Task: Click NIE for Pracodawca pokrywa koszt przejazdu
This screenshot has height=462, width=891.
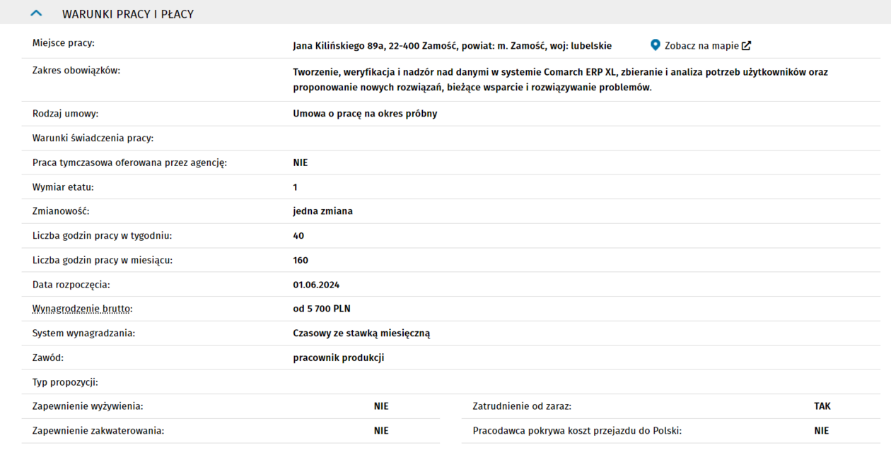Action: (x=821, y=431)
